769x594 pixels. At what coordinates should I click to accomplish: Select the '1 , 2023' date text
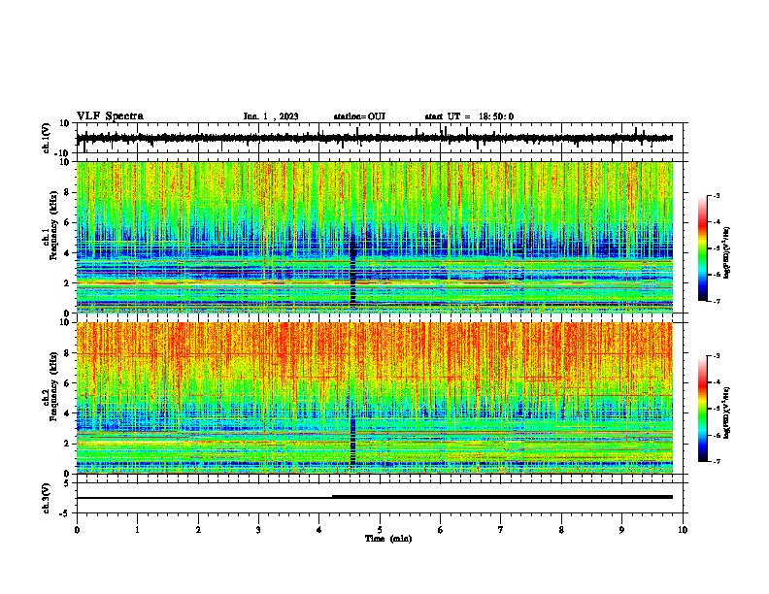click(x=281, y=116)
